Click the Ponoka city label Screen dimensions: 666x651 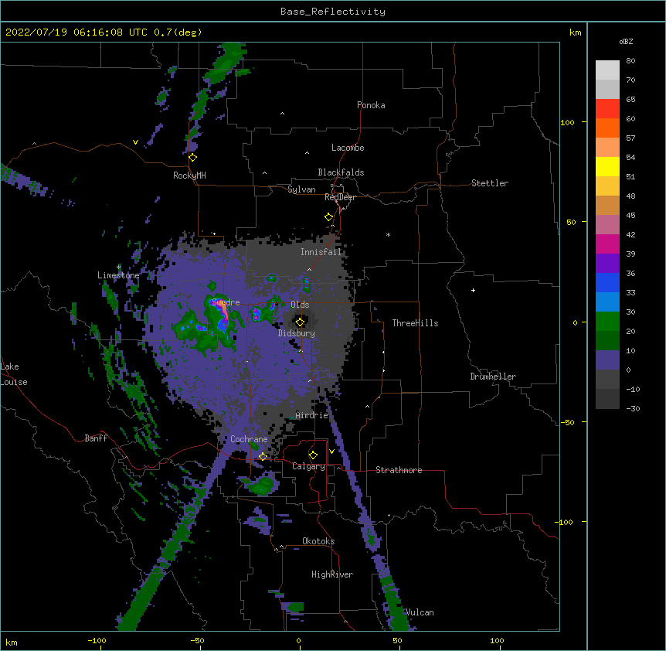(371, 105)
